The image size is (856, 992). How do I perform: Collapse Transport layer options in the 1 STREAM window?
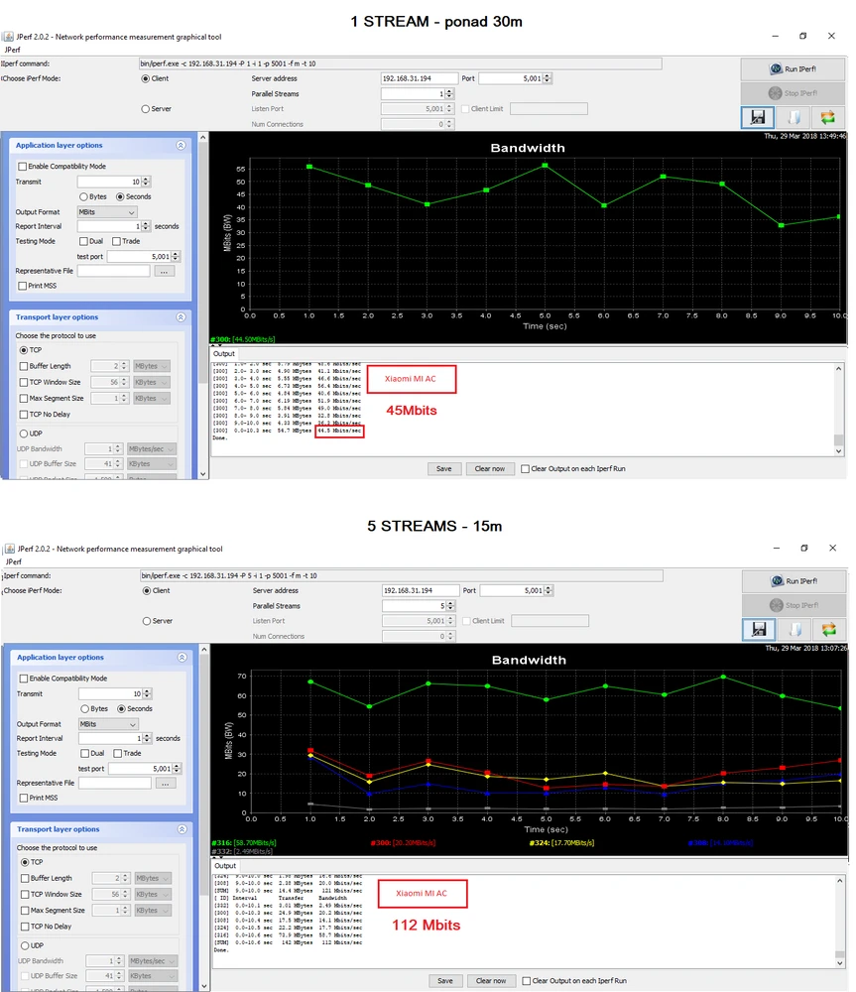181,317
